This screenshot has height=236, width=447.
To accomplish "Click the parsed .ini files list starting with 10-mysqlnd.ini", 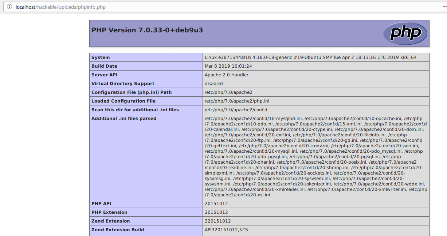I will click(x=316, y=157).
